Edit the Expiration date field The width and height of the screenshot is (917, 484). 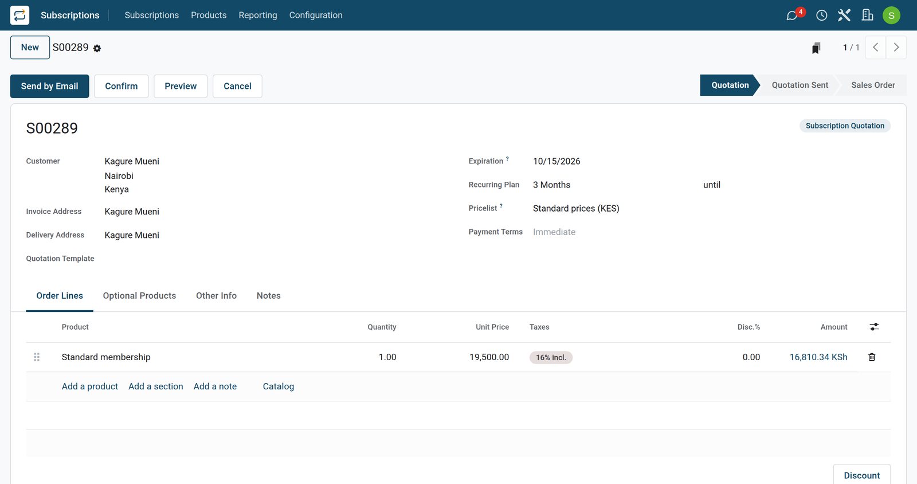[711, 161]
